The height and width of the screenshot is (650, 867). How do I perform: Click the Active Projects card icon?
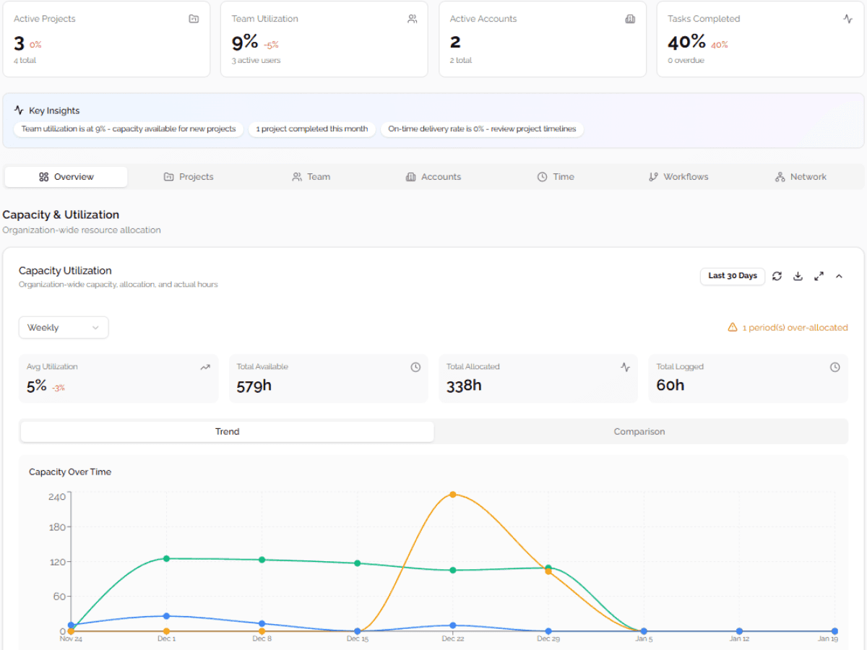194,19
